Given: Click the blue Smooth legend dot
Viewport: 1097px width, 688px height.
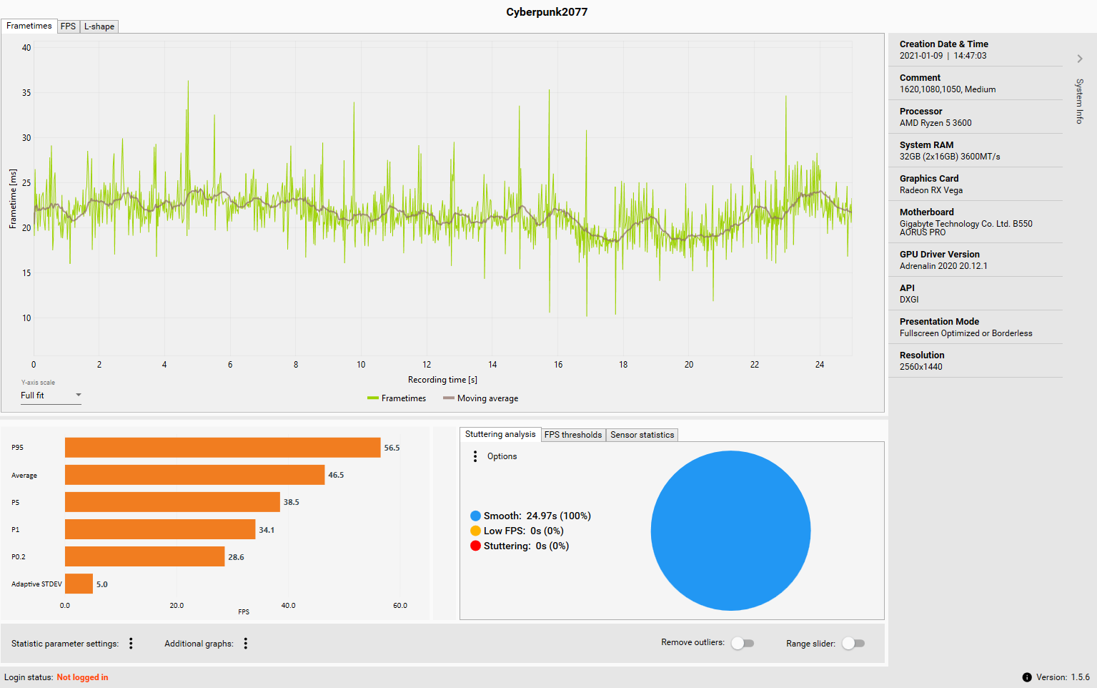Looking at the screenshot, I should (x=475, y=516).
